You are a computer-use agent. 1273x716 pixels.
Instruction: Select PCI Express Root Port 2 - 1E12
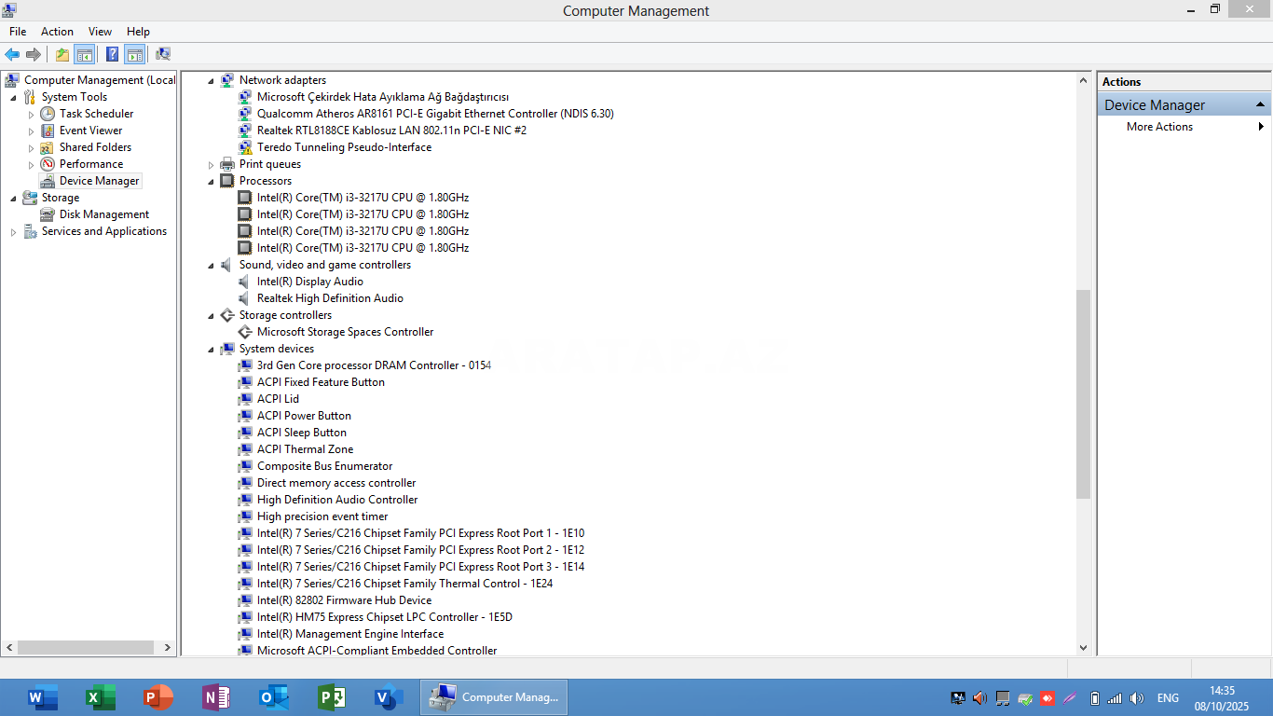point(420,550)
